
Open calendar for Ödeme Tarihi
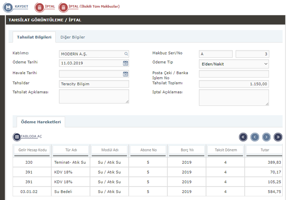coord(126,64)
